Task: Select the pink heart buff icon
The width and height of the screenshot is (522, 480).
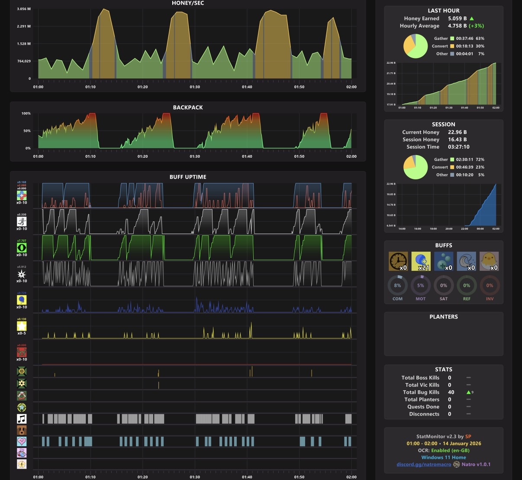Action: (x=22, y=441)
